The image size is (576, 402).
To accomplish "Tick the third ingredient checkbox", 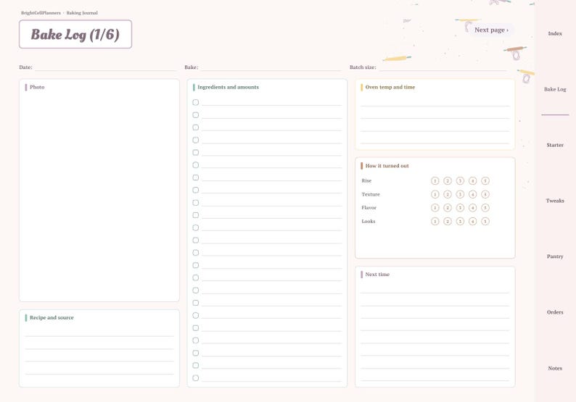I will 196,127.
